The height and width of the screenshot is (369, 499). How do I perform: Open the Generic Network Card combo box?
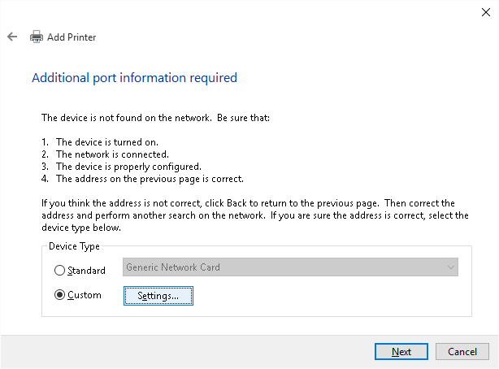[x=283, y=267]
